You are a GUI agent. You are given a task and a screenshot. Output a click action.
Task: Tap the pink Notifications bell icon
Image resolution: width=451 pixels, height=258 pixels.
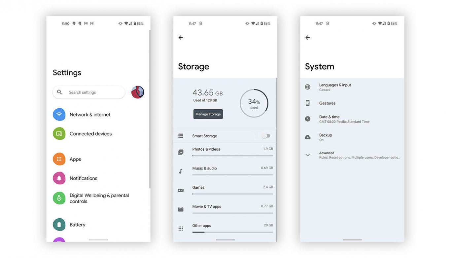[x=59, y=178]
